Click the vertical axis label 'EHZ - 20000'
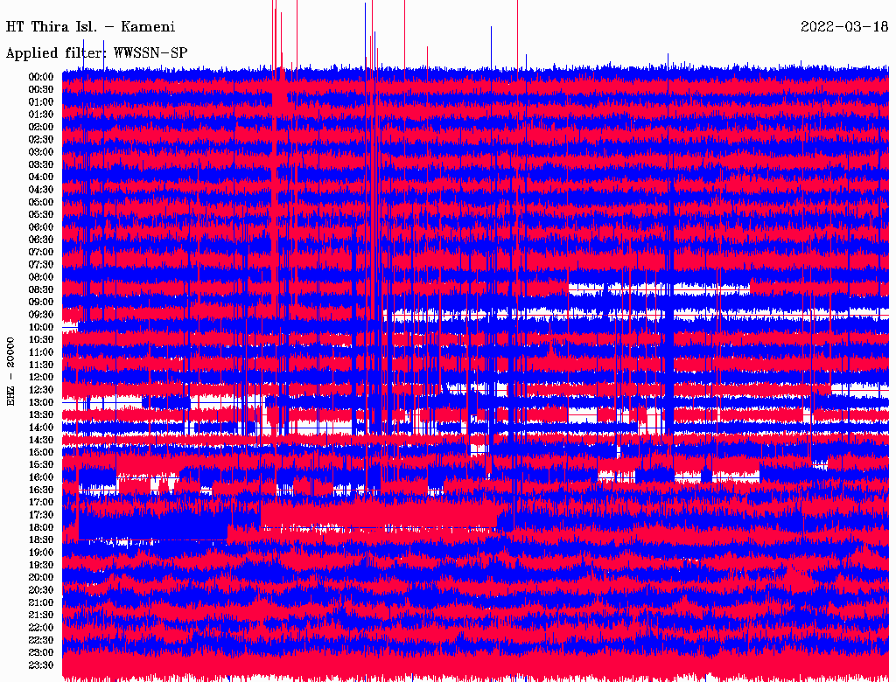 [10, 372]
